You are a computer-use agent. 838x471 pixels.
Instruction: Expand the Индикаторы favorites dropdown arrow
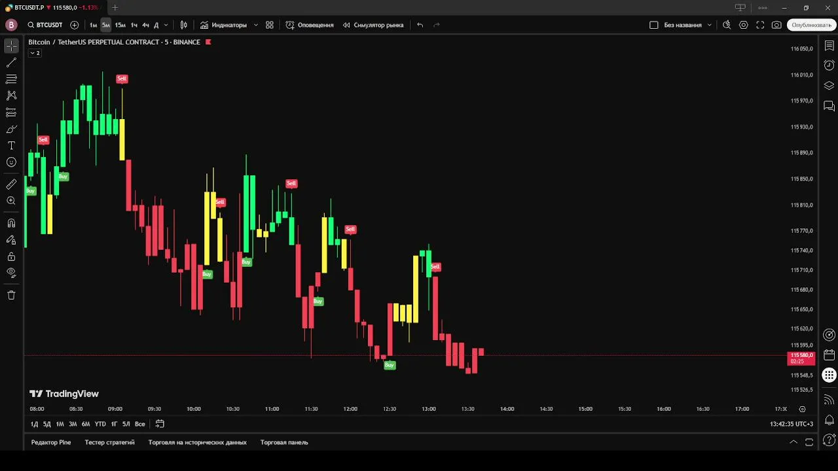click(255, 25)
